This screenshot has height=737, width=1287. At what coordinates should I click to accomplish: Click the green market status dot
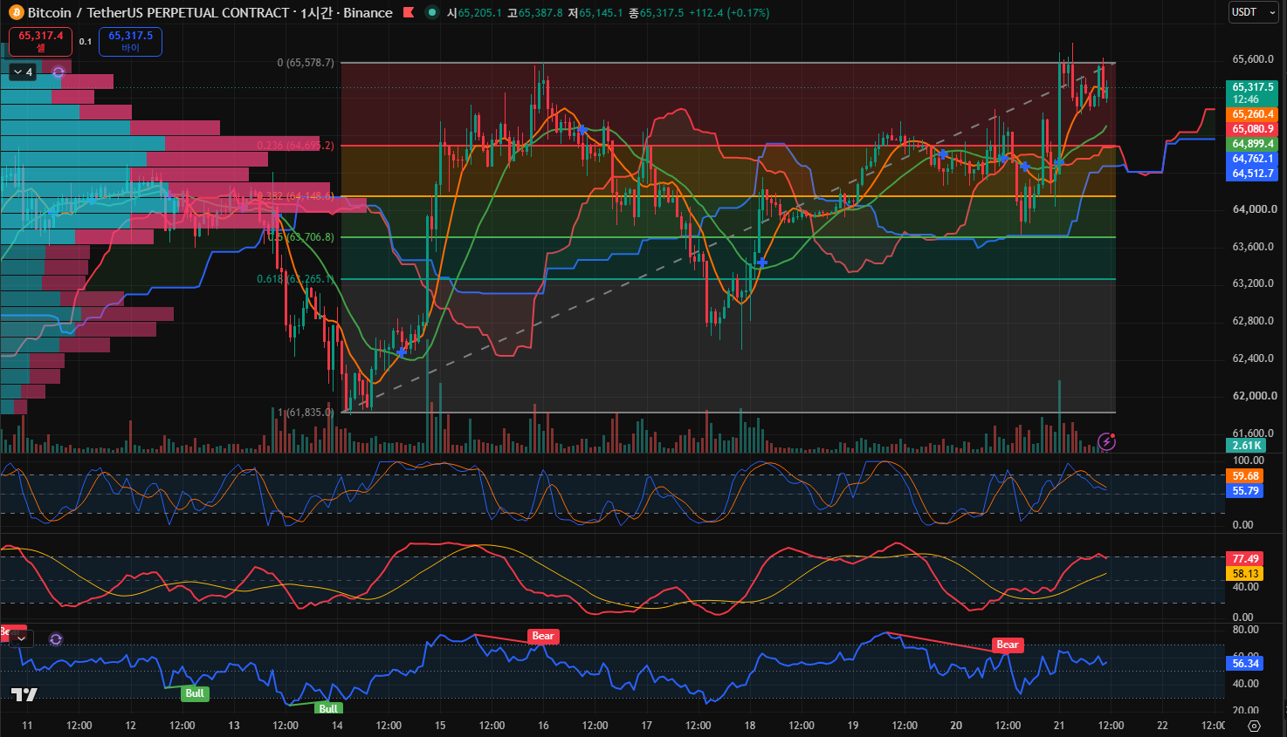tap(431, 12)
